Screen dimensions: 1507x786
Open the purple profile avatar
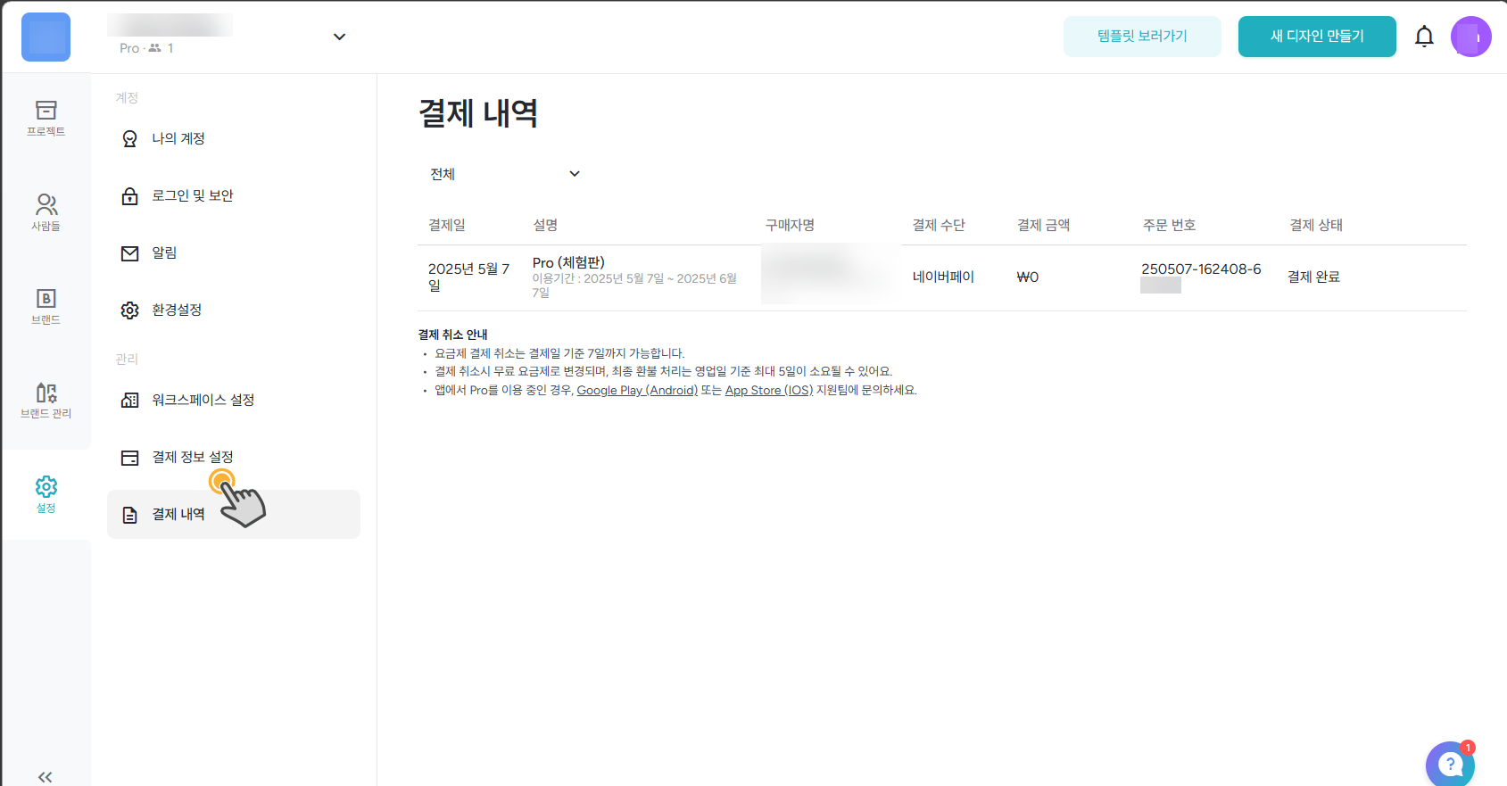coord(1470,37)
